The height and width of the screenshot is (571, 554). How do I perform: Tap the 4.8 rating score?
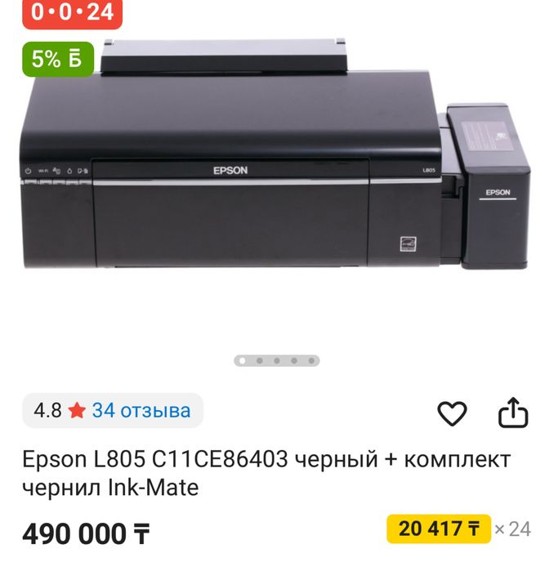47,411
